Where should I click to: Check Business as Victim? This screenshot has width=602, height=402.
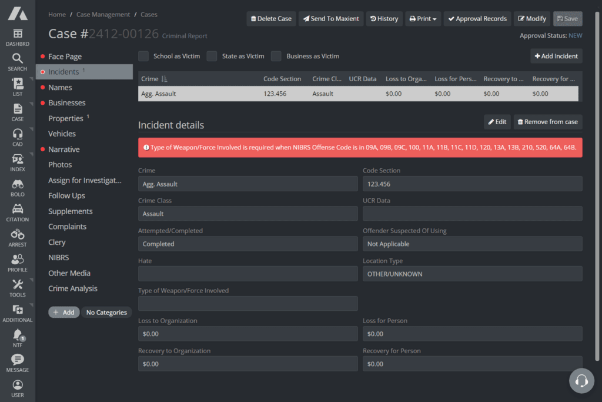coord(276,56)
